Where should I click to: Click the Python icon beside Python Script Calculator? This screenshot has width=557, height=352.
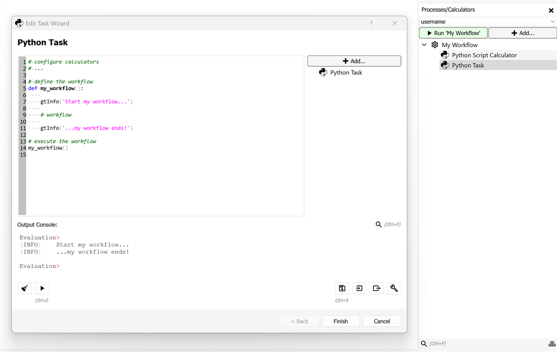[x=444, y=55]
